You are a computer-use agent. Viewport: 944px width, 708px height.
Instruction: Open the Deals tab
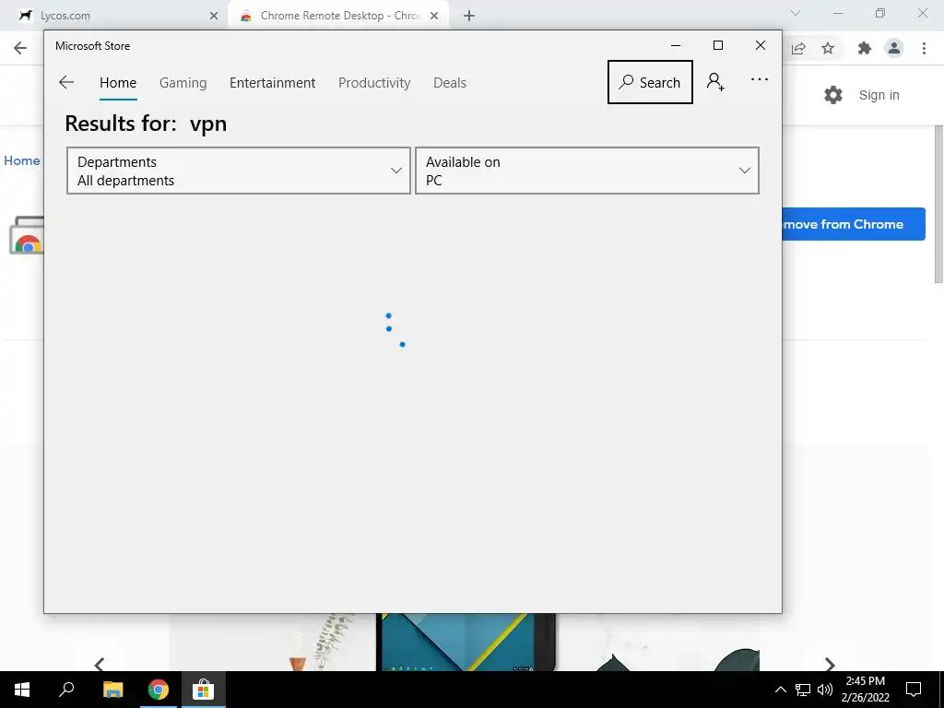click(x=450, y=83)
